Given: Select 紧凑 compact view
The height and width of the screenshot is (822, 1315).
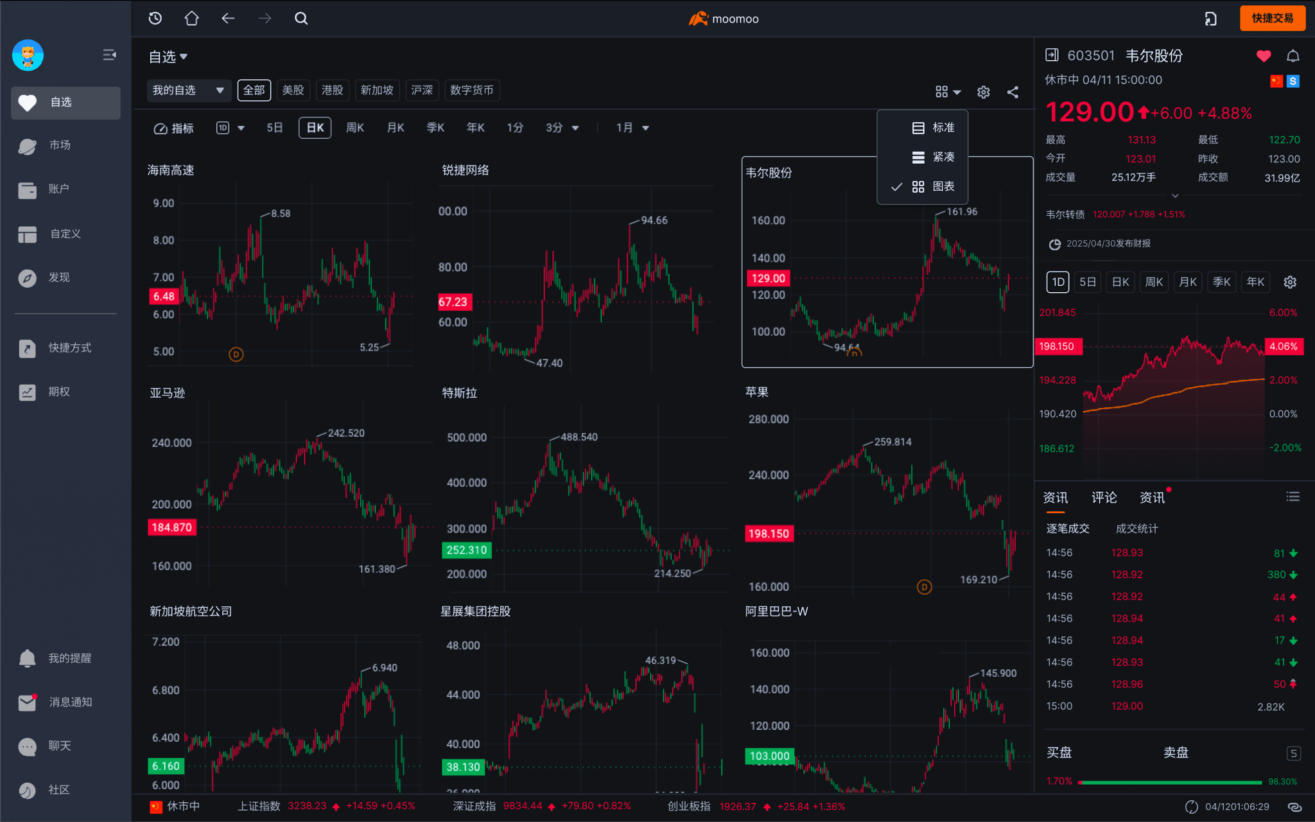Looking at the screenshot, I should (x=923, y=157).
